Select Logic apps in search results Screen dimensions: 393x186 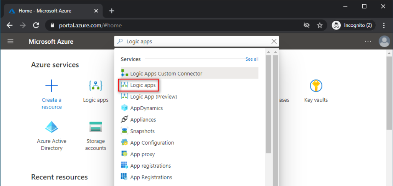click(x=142, y=85)
